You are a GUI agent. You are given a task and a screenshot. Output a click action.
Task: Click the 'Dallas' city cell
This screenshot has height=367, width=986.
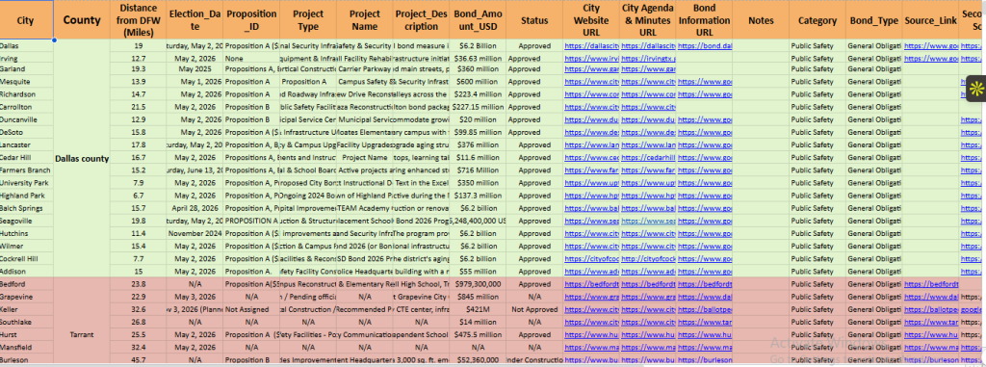click(27, 46)
